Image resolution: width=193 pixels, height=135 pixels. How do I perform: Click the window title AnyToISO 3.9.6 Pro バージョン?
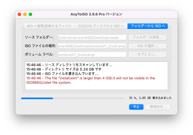tap(96, 14)
